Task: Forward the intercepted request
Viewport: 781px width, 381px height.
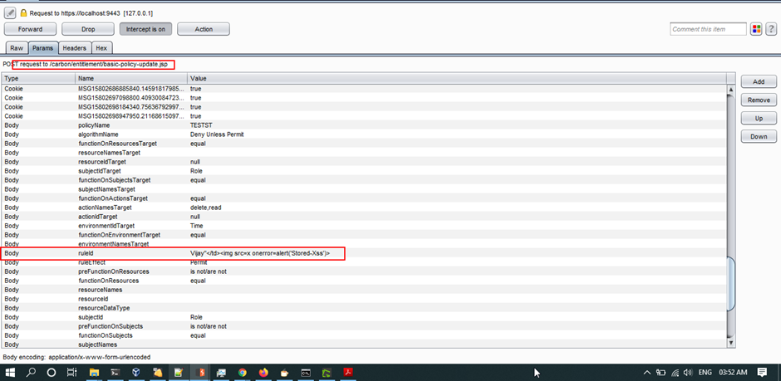Action: 31,29
